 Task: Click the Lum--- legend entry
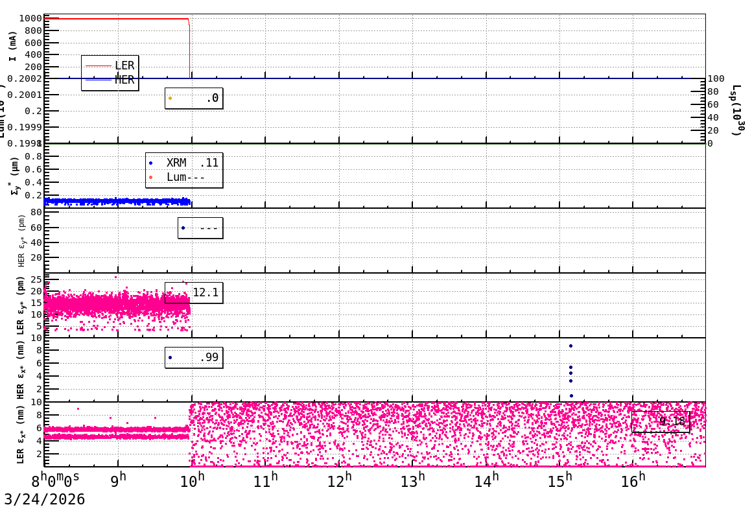[x=178, y=177]
